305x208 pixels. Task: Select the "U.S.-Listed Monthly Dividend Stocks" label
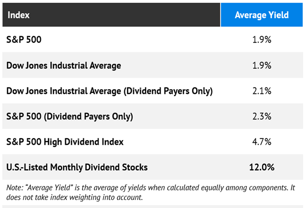77,167
